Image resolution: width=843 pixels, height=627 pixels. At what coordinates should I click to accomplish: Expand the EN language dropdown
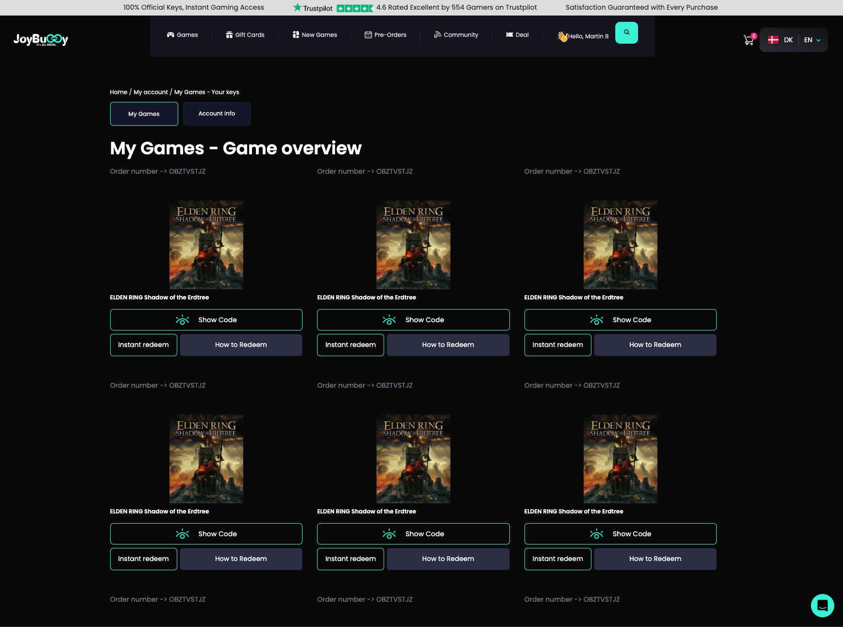point(812,40)
